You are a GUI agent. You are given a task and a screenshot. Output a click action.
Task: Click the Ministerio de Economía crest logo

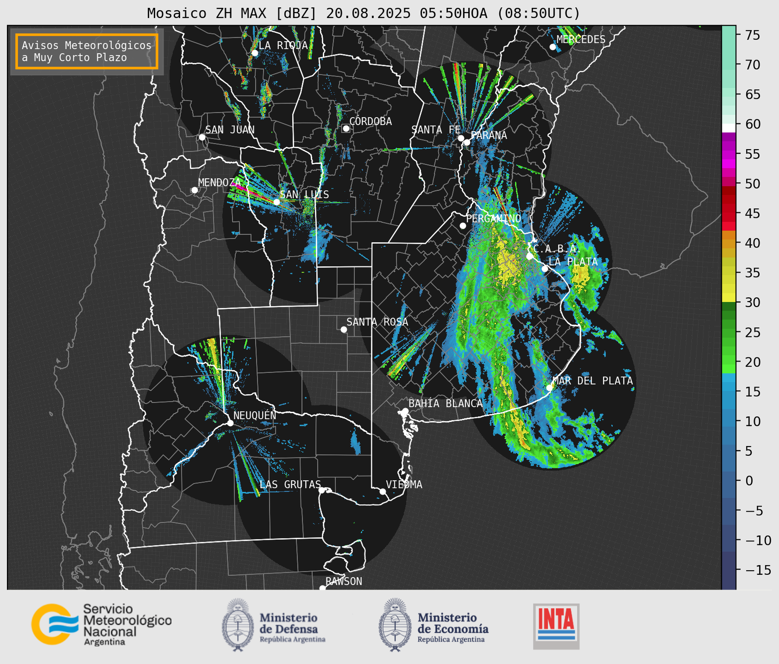[x=395, y=625]
